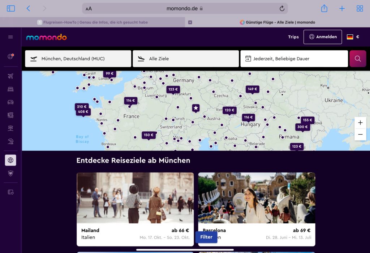Toggle the Safari sidebar panel
This screenshot has width=370, height=253.
tap(11, 8)
